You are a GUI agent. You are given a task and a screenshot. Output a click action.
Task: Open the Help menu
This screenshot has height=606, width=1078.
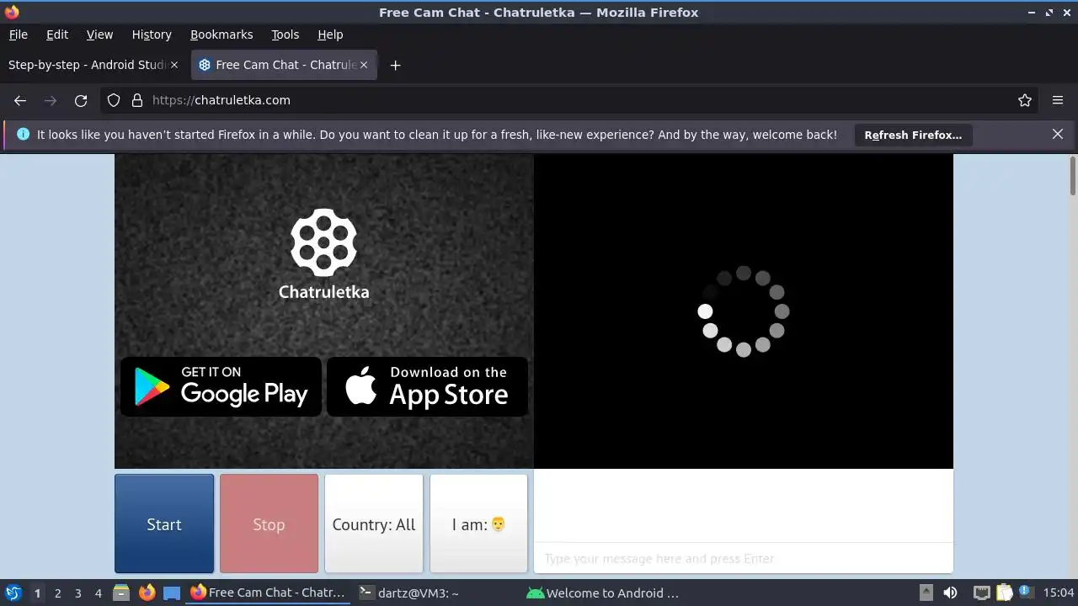click(x=330, y=35)
